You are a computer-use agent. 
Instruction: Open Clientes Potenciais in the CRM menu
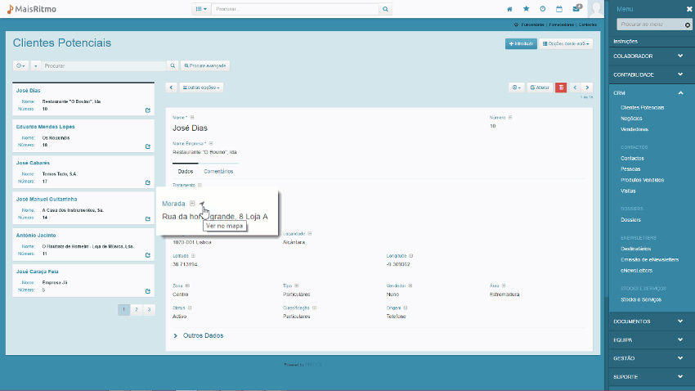coord(642,108)
